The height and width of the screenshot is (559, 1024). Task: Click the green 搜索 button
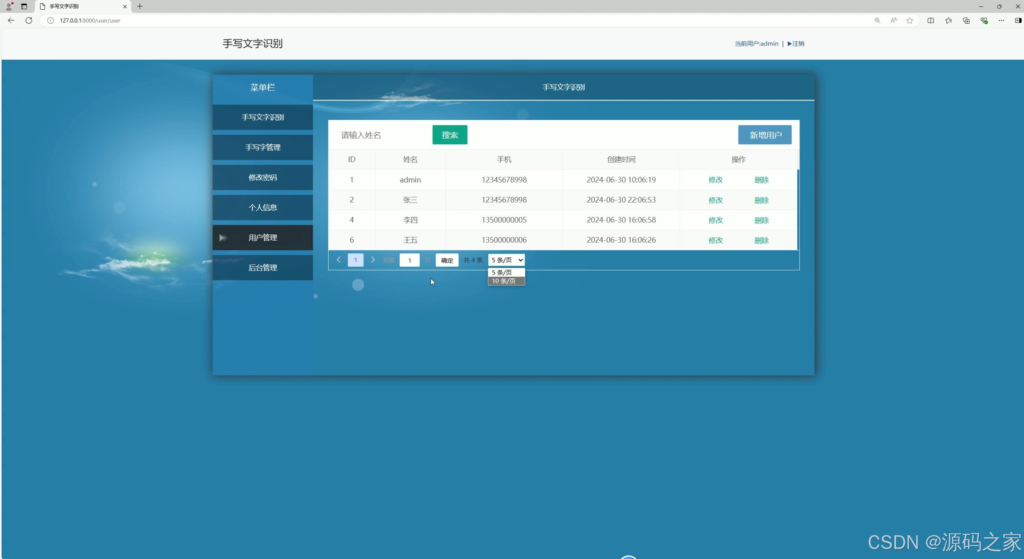(449, 135)
